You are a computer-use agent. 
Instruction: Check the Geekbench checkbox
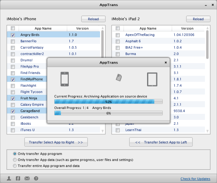point(13,117)
